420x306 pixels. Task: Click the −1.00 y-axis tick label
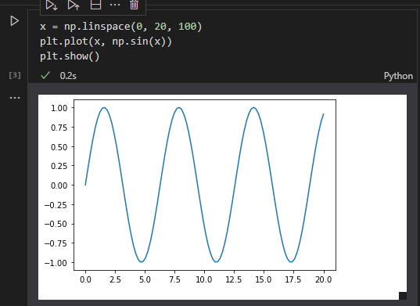click(56, 263)
